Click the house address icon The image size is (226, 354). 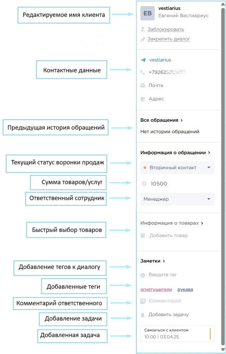[x=143, y=99]
